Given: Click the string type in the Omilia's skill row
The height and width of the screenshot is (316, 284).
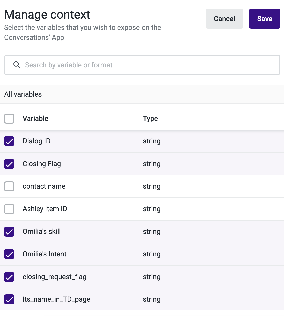Looking at the screenshot, I should (x=152, y=232).
